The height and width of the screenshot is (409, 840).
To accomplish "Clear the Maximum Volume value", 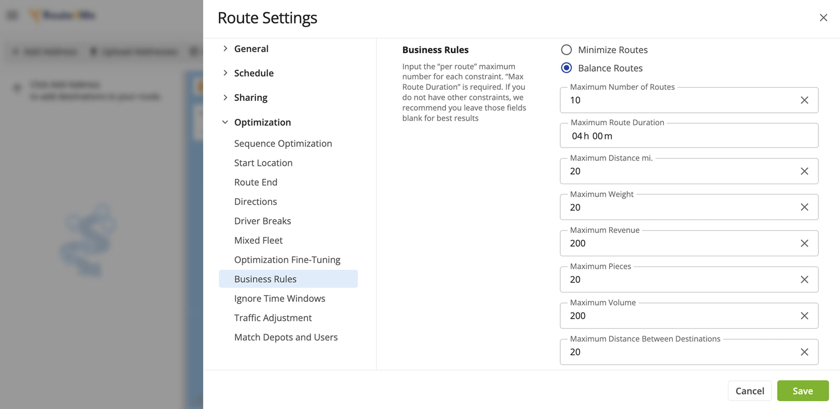I will click(x=804, y=316).
